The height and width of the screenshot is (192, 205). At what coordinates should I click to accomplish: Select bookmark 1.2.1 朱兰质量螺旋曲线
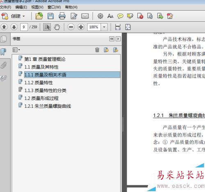pos(48,106)
